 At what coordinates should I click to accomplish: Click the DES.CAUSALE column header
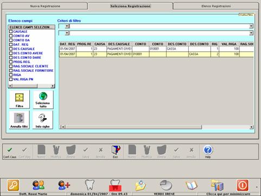point(119,44)
